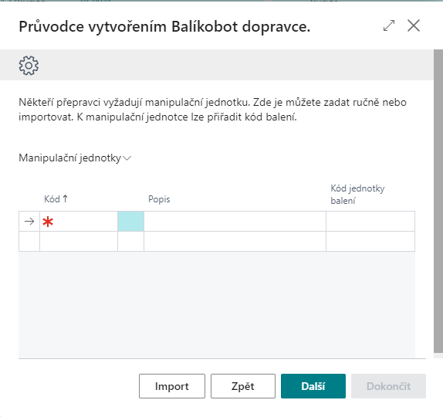The height and width of the screenshot is (417, 443).
Task: Click the row selector of the second row
Action: click(x=29, y=241)
